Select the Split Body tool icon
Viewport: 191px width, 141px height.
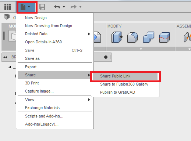pyautogui.click(x=165, y=37)
